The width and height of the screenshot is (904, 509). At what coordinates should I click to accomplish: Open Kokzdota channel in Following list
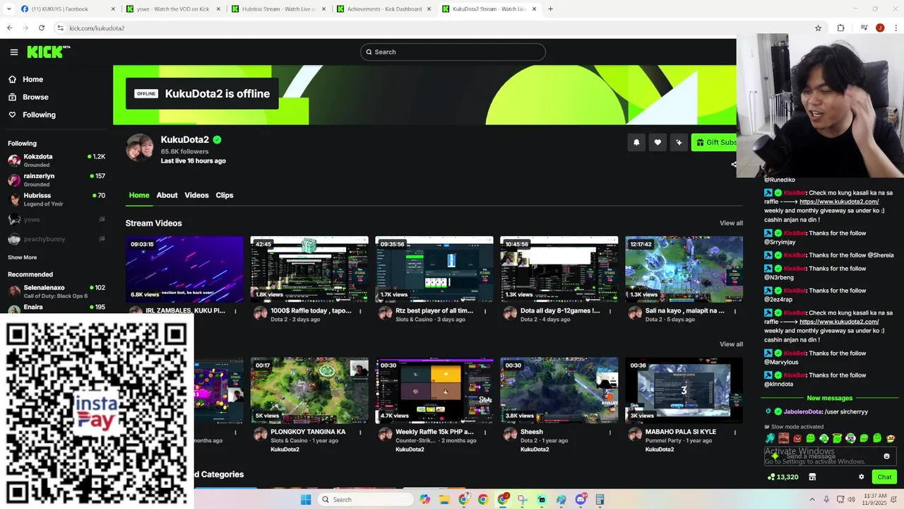point(56,160)
